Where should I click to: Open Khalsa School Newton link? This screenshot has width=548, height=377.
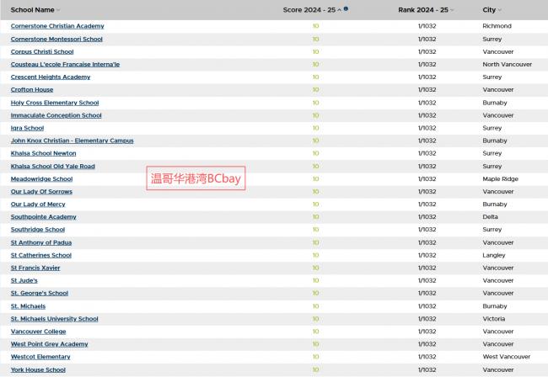(43, 153)
